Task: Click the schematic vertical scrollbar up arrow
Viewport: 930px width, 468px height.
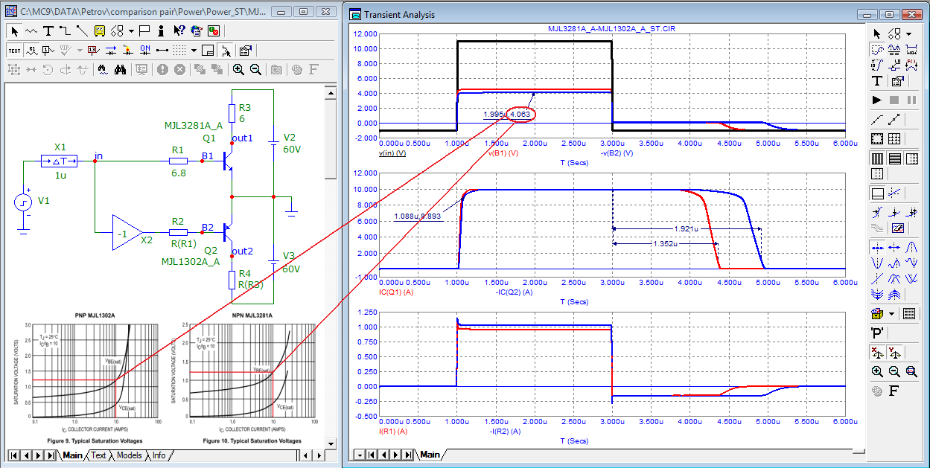Action: (331, 92)
